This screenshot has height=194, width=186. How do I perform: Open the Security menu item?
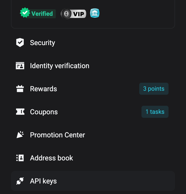coord(42,43)
